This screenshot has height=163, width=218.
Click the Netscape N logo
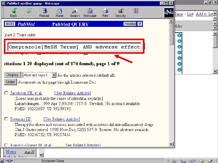169,12
